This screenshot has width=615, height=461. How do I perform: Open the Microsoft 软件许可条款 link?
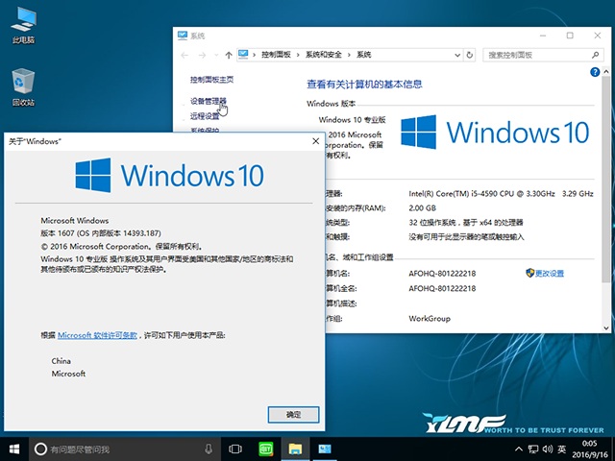point(97,336)
